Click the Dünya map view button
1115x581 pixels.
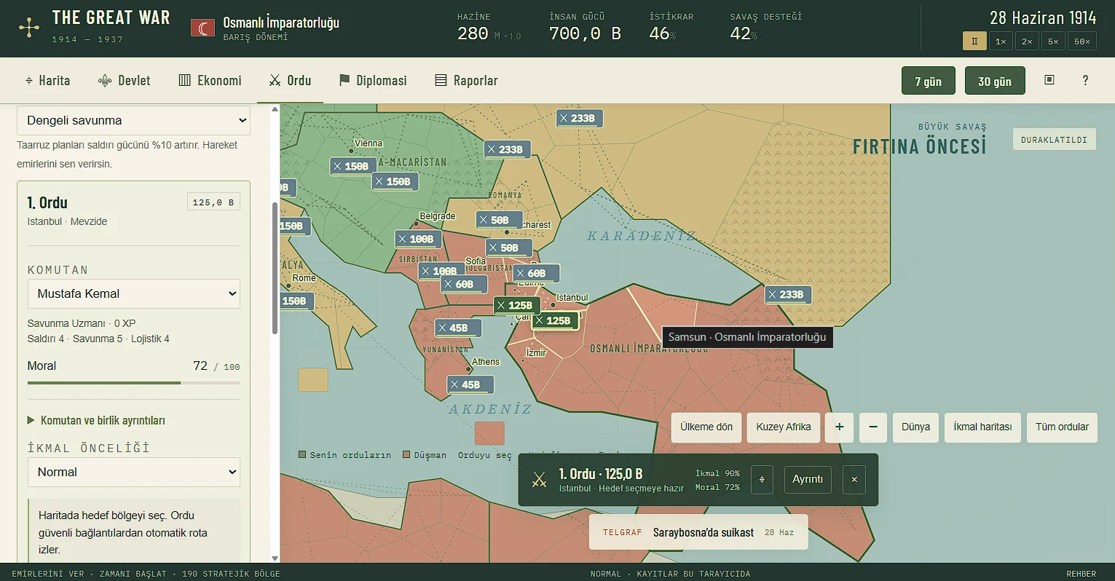[x=915, y=427]
